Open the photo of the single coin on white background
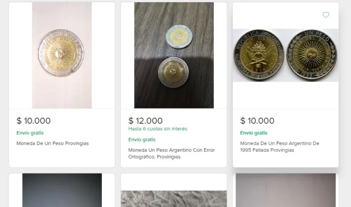Image resolution: width=351 pixels, height=207 pixels. click(x=62, y=55)
